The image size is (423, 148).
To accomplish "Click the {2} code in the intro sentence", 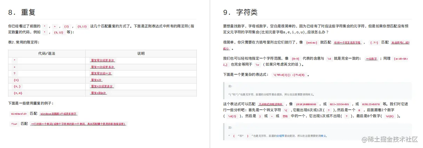I will tap(66, 26).
